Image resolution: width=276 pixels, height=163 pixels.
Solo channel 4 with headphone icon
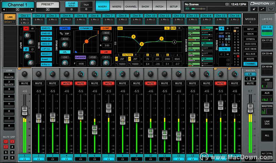67,159
